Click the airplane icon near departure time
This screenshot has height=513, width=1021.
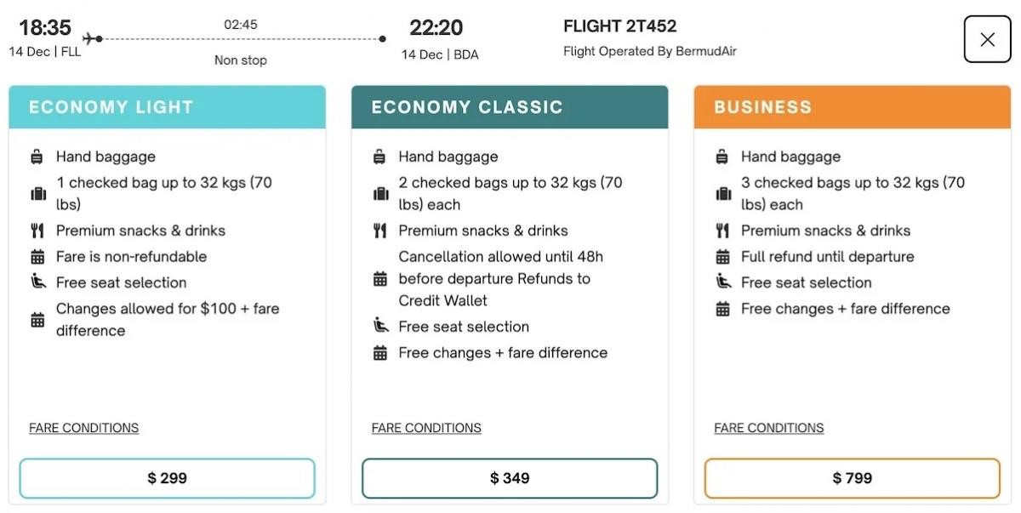click(90, 38)
